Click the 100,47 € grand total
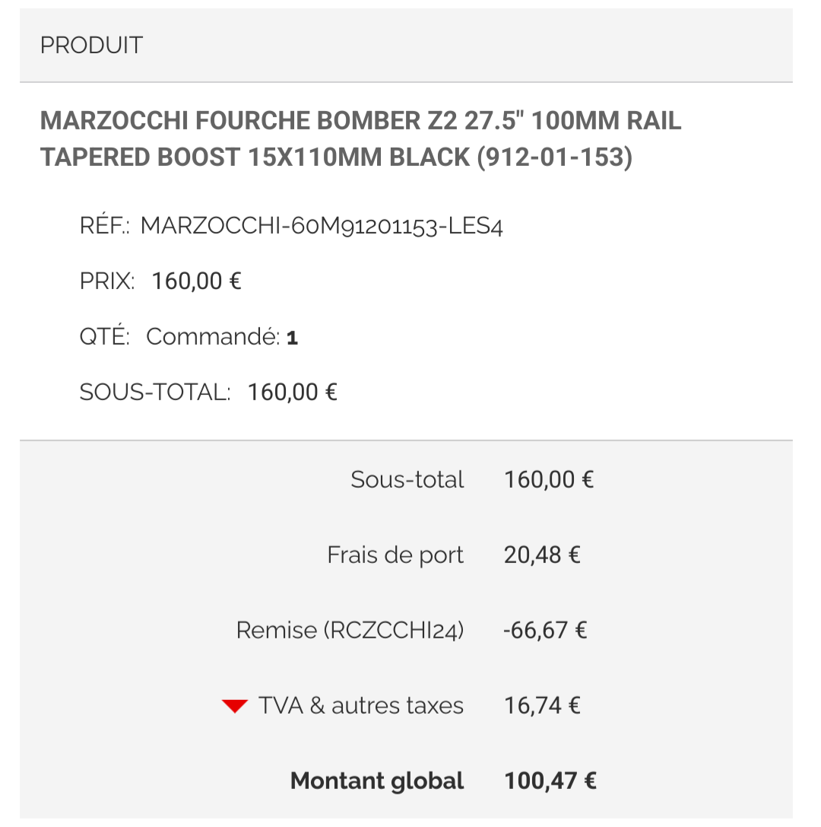This screenshot has width=821, height=827. (x=550, y=781)
